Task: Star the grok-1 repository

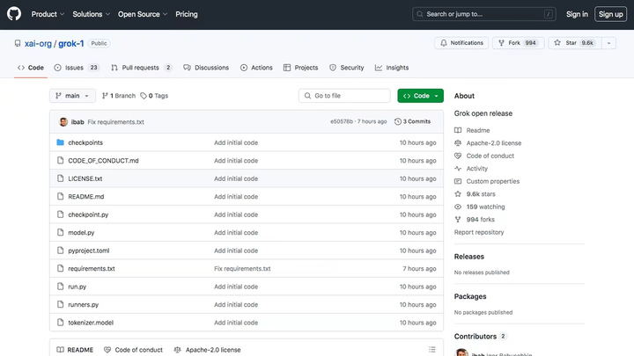Action: [574, 43]
